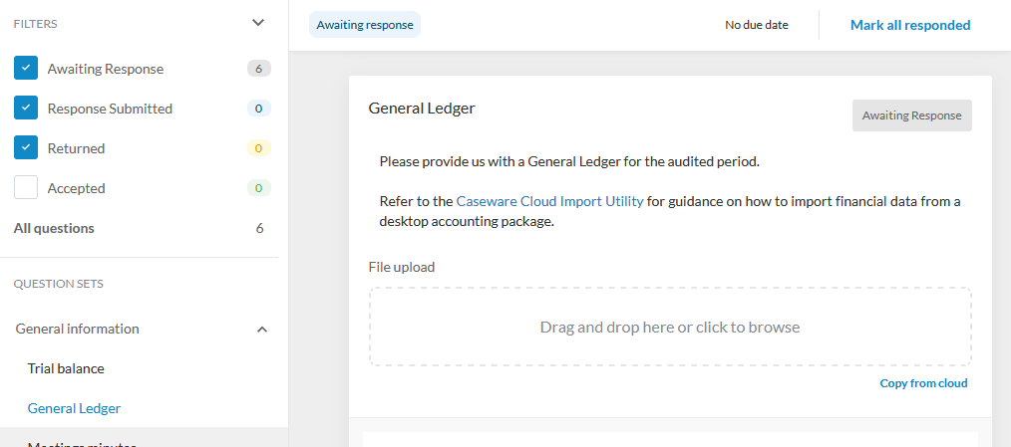Uncheck the Returned filter checkbox
This screenshot has height=447, width=1011.
[x=26, y=147]
